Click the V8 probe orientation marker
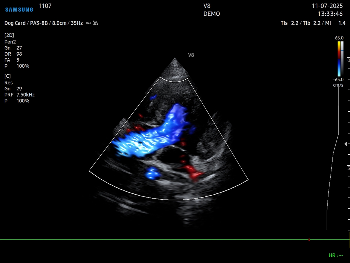The height and width of the screenshot is (263, 350). [x=191, y=55]
